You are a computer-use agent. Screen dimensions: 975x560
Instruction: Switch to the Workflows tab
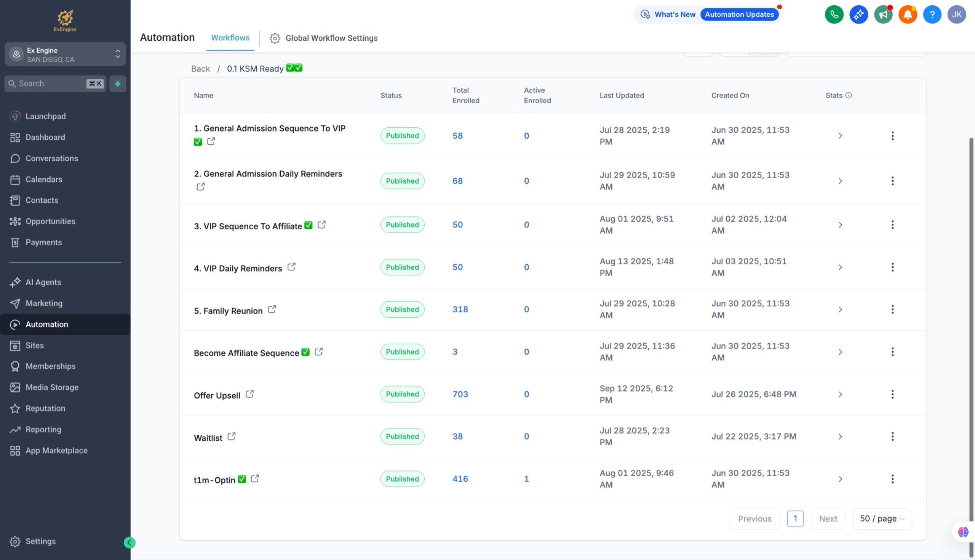pyautogui.click(x=230, y=38)
